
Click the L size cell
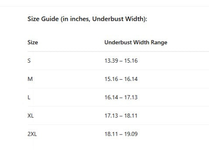29,97
